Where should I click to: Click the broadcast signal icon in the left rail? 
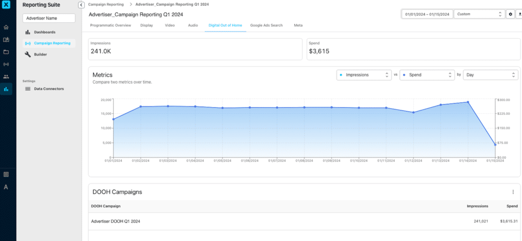click(6, 64)
